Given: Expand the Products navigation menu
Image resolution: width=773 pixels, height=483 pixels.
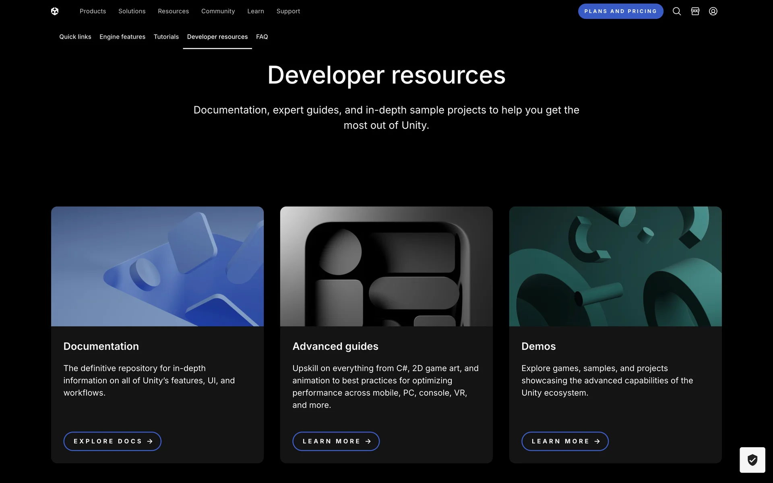Looking at the screenshot, I should (x=93, y=11).
